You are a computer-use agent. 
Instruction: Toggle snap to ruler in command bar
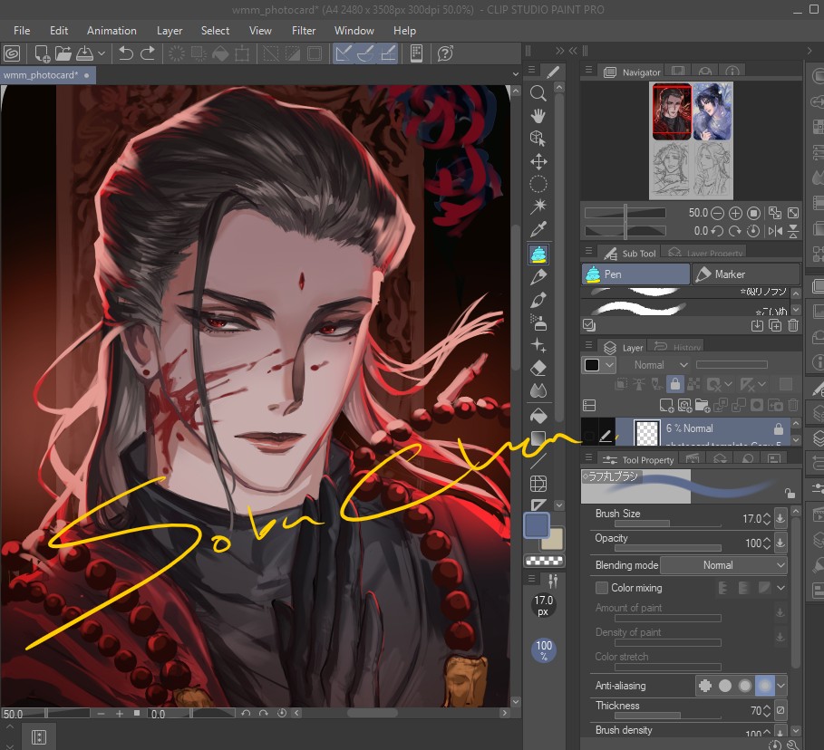point(344,53)
